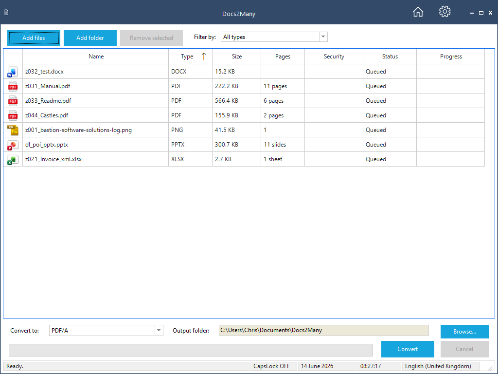Click the PDF icon for z031_Manual.pdf
This screenshot has width=498, height=374.
13,86
